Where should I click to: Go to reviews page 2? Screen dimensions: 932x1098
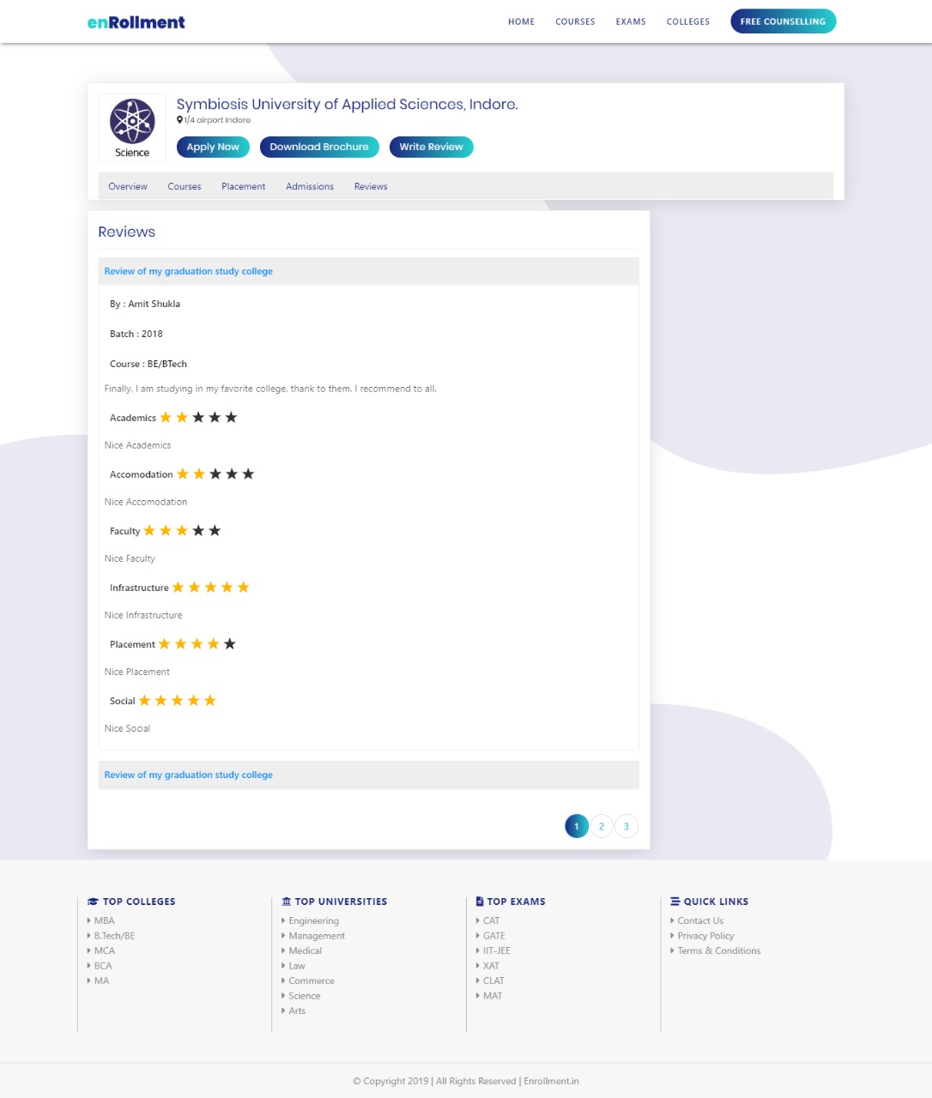[602, 826]
